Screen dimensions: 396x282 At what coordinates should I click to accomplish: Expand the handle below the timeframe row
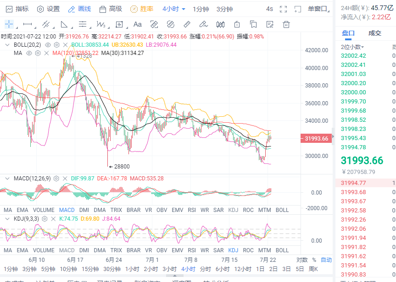coord(174,276)
